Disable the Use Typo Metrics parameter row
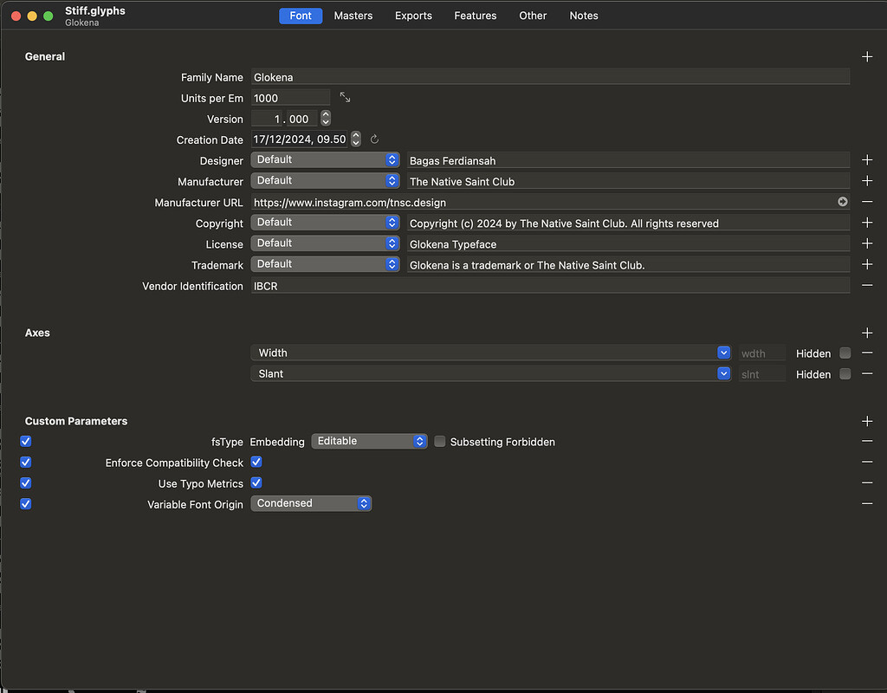Viewport: 887px width, 693px height. point(25,483)
